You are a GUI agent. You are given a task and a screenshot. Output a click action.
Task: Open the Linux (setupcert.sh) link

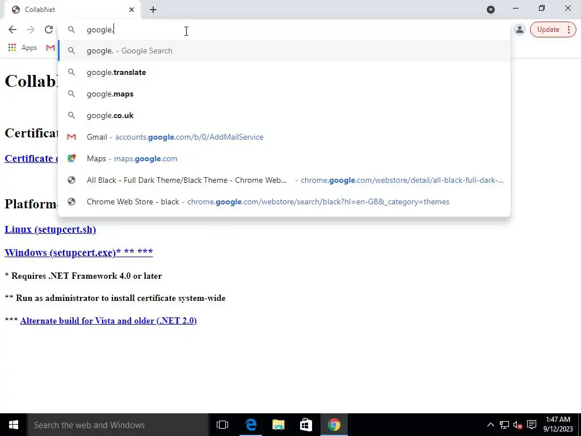tap(50, 229)
